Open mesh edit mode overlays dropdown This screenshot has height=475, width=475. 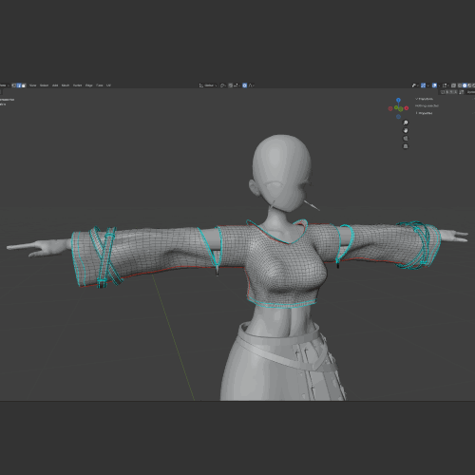pos(446,85)
